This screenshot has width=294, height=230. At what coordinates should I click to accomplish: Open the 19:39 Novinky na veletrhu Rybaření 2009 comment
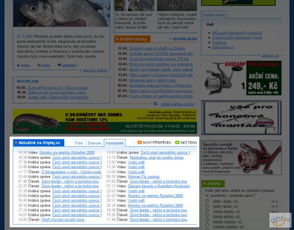coord(67,153)
